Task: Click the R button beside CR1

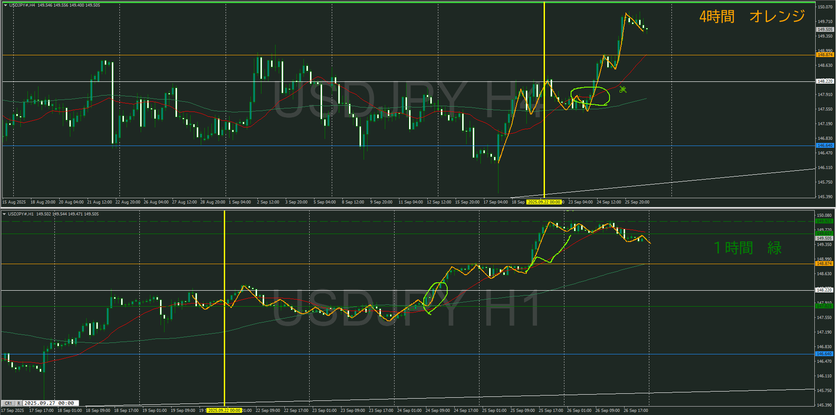Action: (x=19, y=403)
